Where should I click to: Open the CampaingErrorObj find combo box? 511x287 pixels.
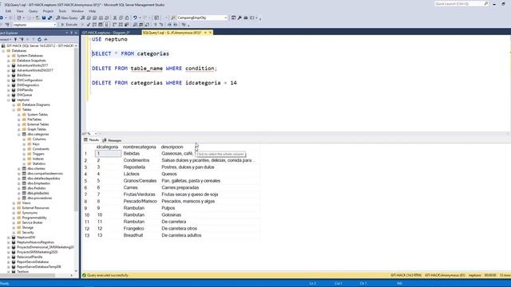[202, 18]
